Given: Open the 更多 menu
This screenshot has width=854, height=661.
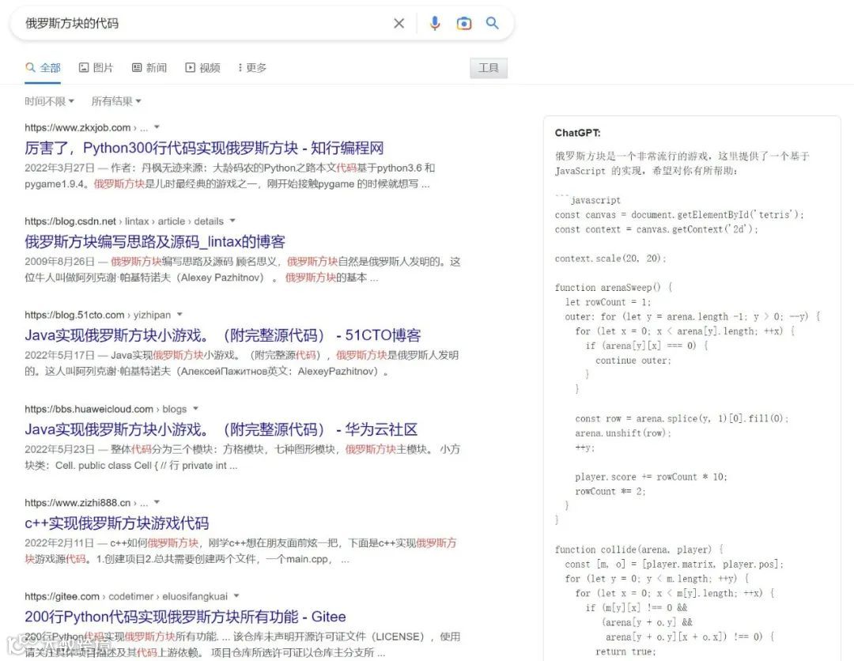Looking at the screenshot, I should tap(252, 68).
